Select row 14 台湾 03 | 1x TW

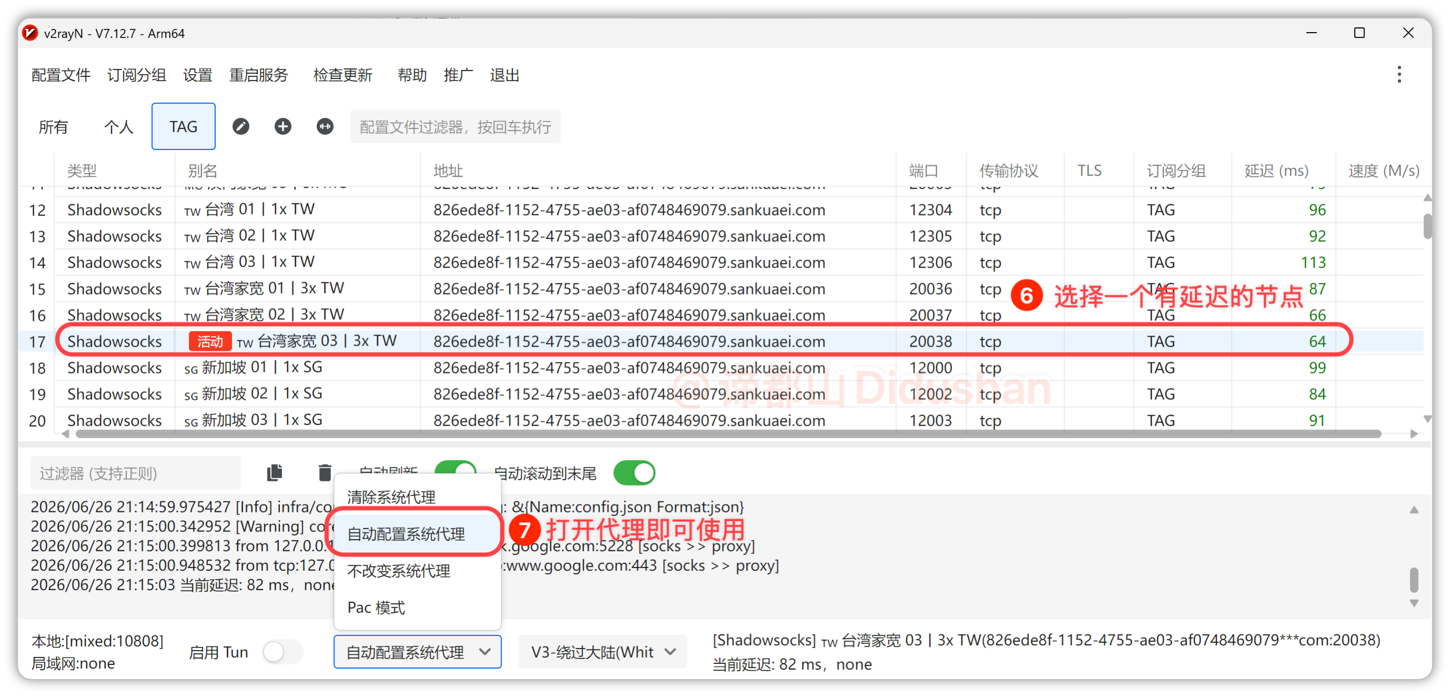721,262
